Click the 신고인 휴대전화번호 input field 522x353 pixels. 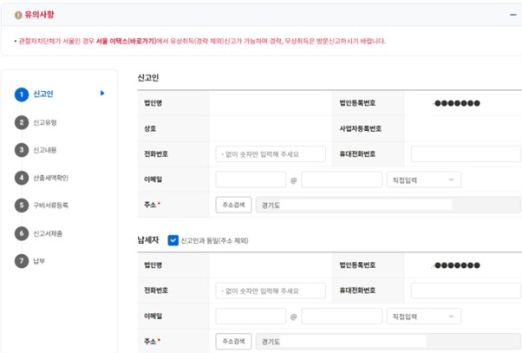click(x=465, y=154)
